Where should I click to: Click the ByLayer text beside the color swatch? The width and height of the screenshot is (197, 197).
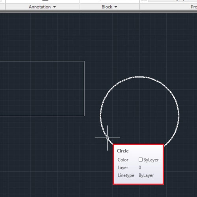click(151, 160)
